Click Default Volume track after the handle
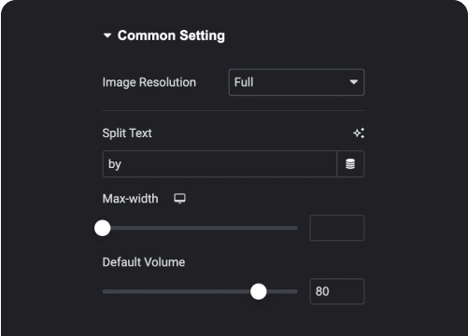 [x=282, y=291]
